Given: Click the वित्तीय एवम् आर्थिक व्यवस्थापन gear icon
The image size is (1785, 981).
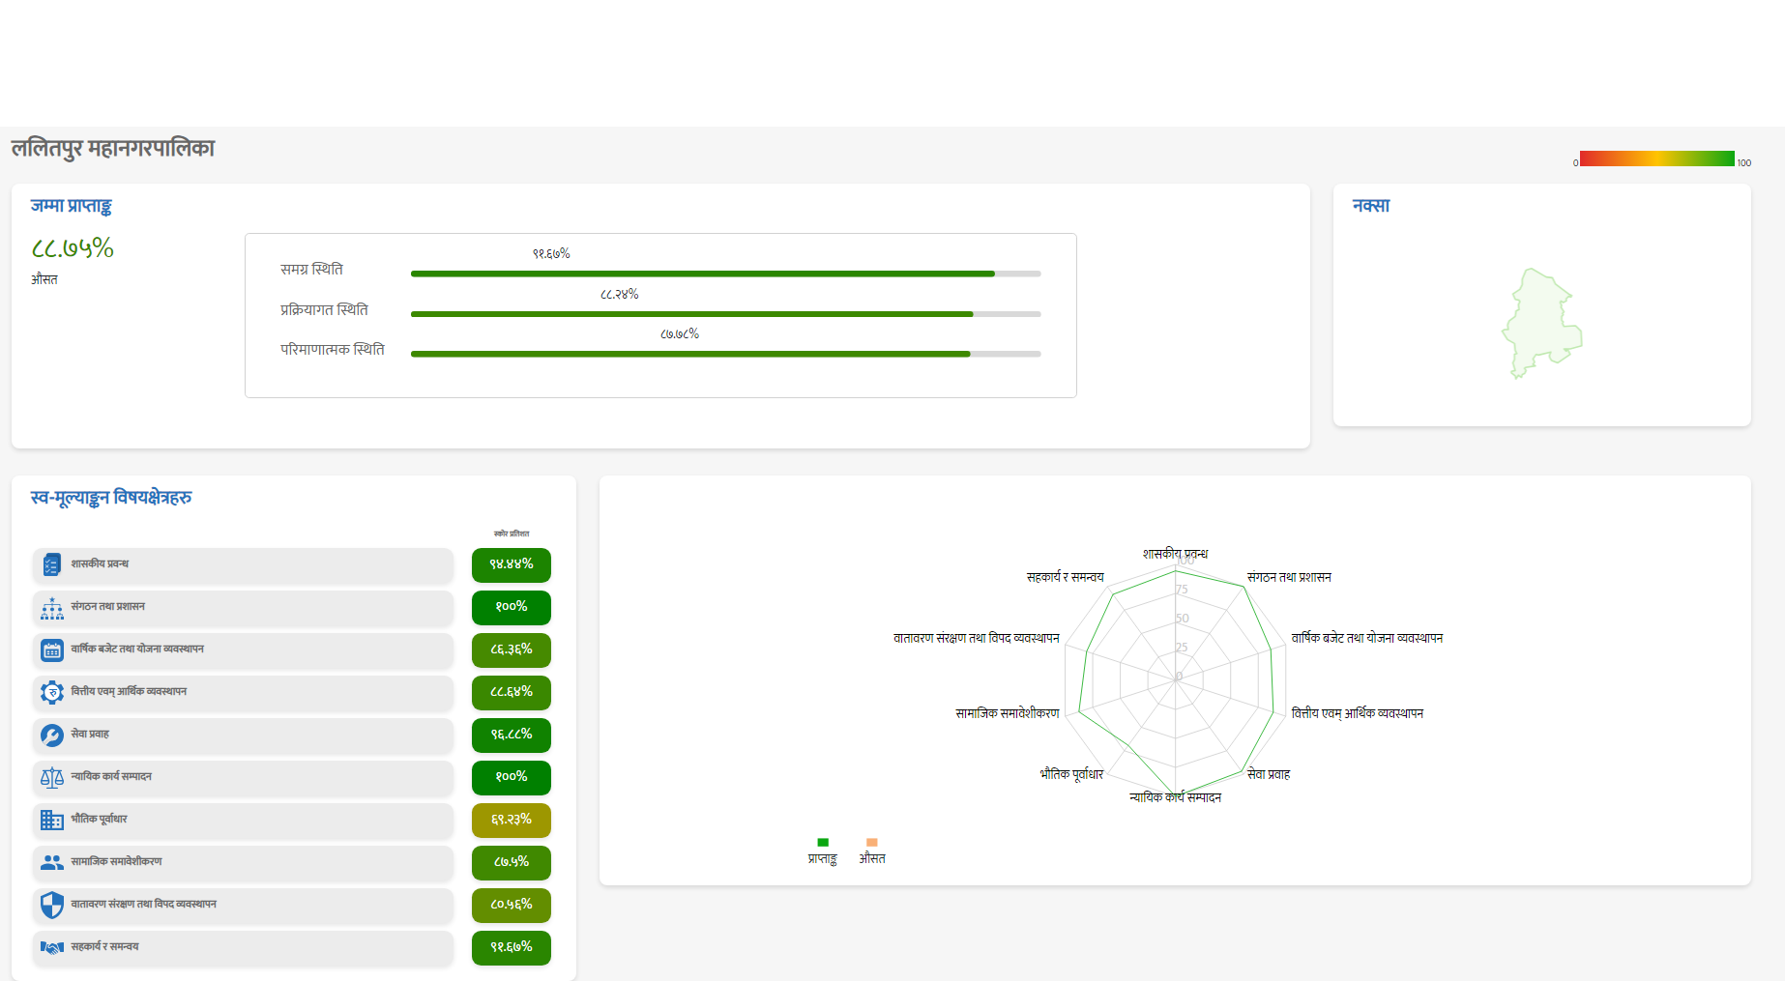Looking at the screenshot, I should pos(52,692).
